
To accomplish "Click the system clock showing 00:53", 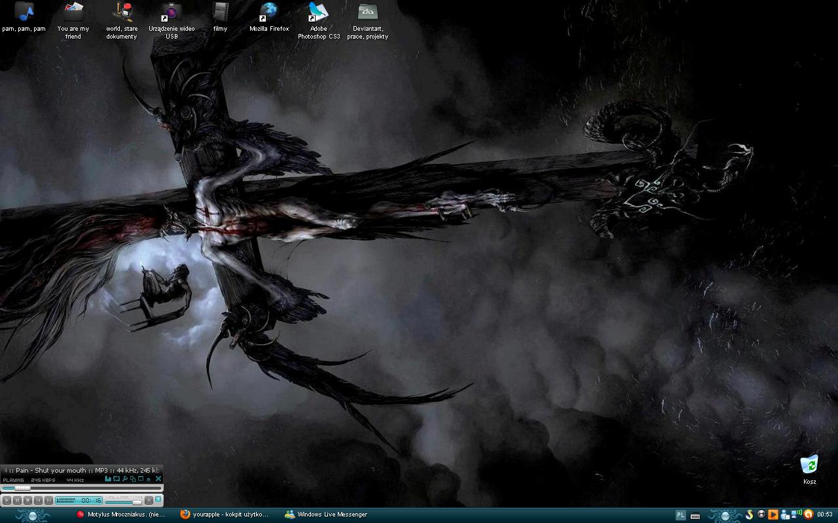I will [825, 515].
